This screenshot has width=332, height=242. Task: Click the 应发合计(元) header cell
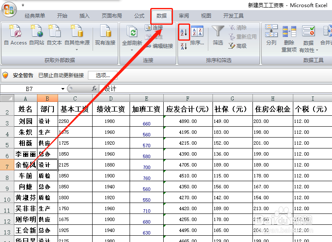(188, 109)
